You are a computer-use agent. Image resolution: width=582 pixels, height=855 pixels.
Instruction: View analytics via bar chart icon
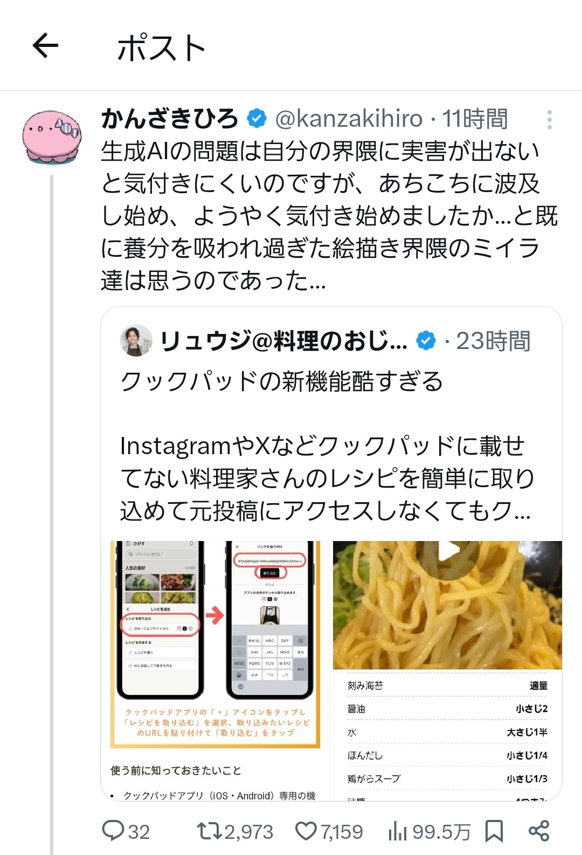[x=397, y=831]
